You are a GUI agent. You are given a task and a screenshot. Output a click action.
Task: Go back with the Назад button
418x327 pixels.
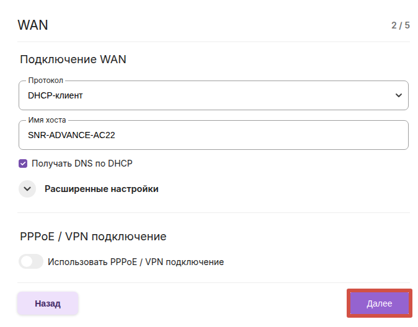tap(48, 303)
